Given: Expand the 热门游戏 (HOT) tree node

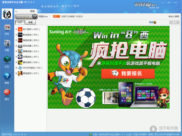Looking at the screenshot, I should click(16, 29).
